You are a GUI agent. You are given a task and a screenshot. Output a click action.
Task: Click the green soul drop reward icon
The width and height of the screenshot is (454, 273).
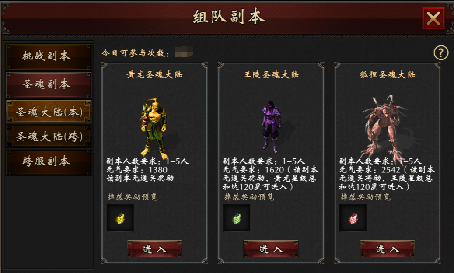(237, 218)
